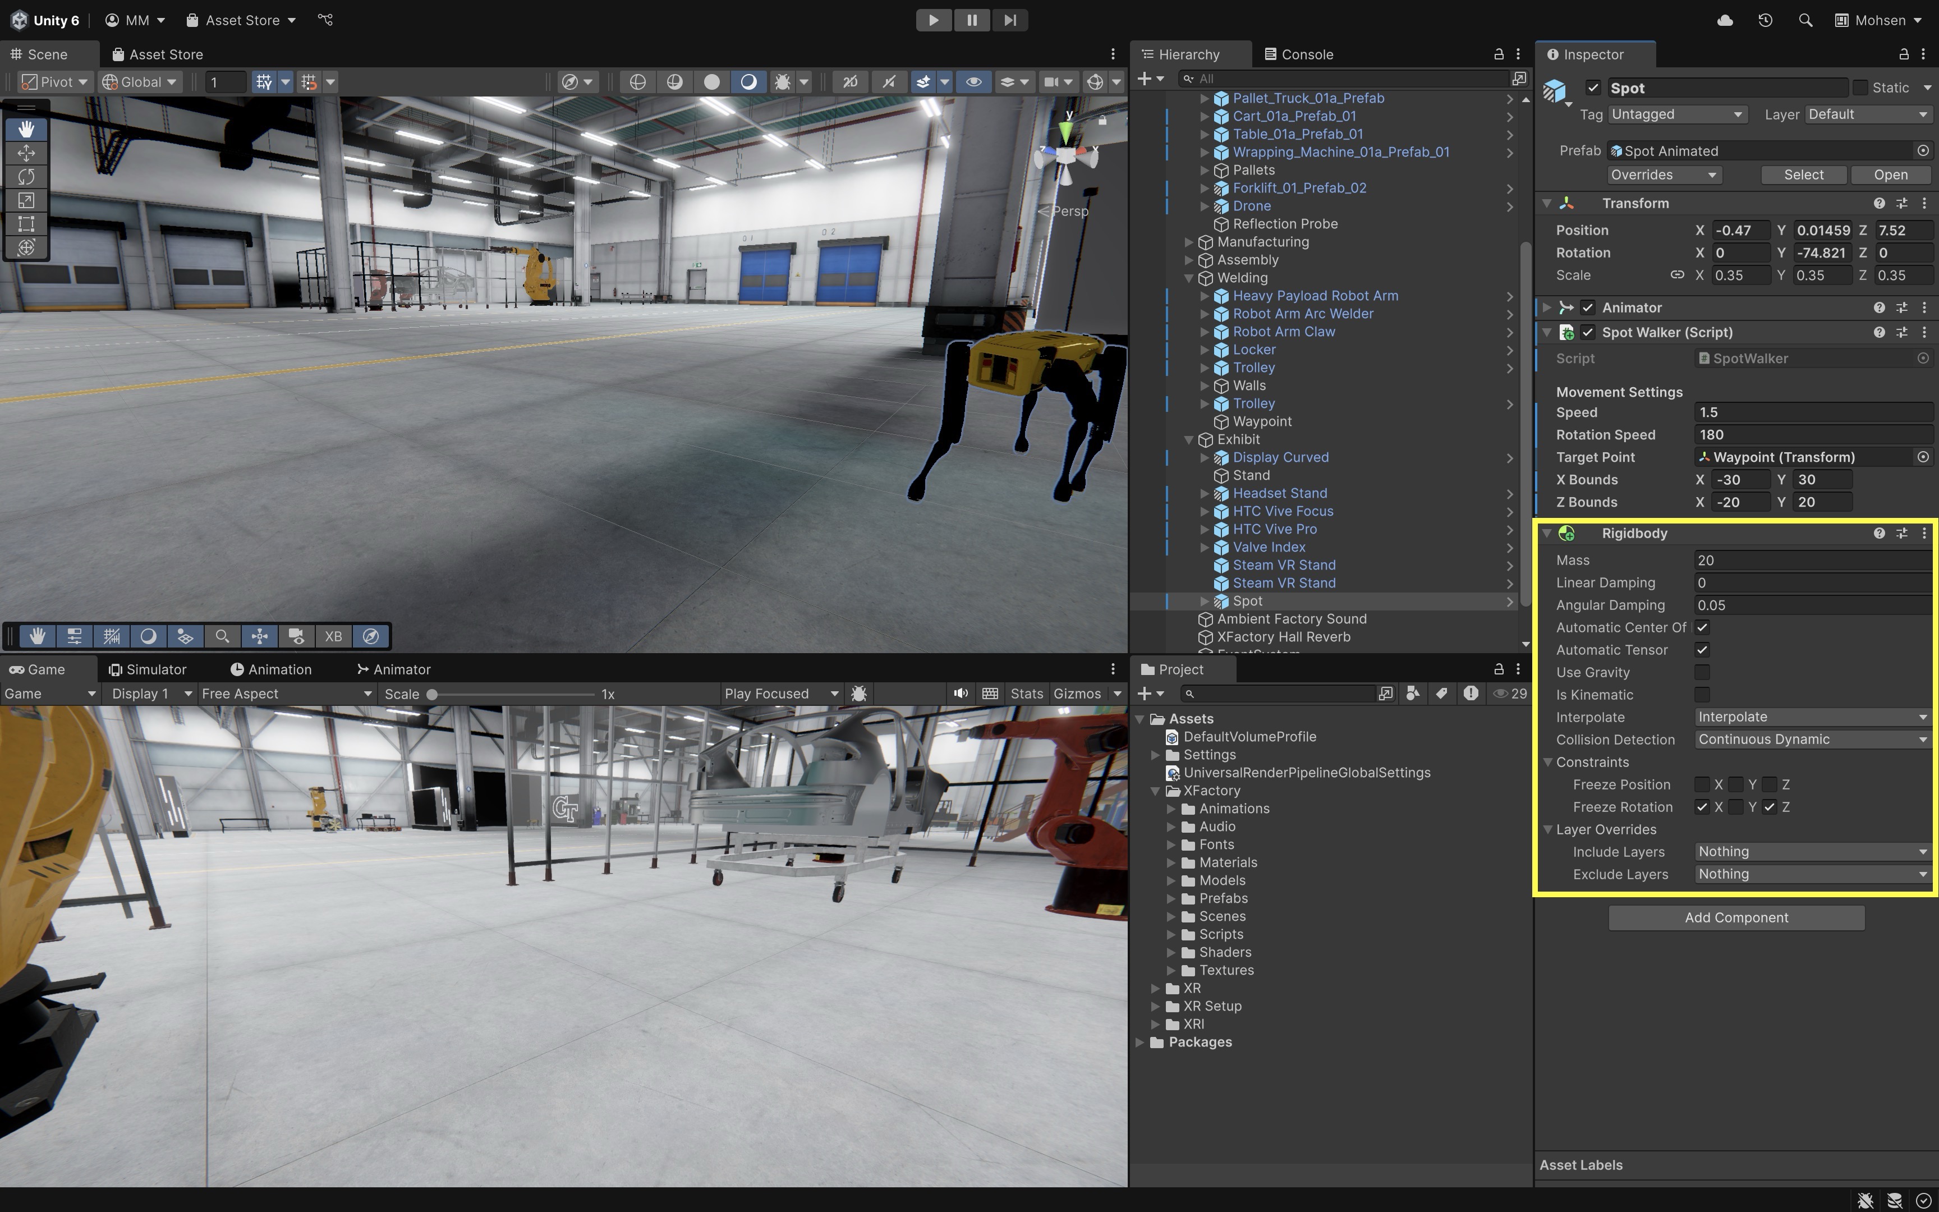Screen dimensions: 1939x1212
Task: Expand the Manufacturing hierarchy item
Action: point(1189,242)
